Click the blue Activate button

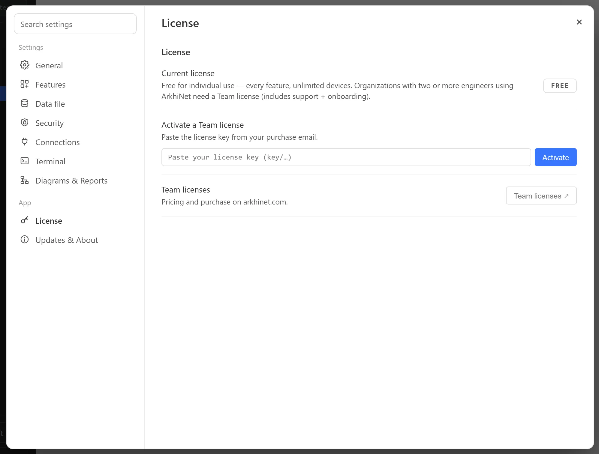pyautogui.click(x=555, y=157)
